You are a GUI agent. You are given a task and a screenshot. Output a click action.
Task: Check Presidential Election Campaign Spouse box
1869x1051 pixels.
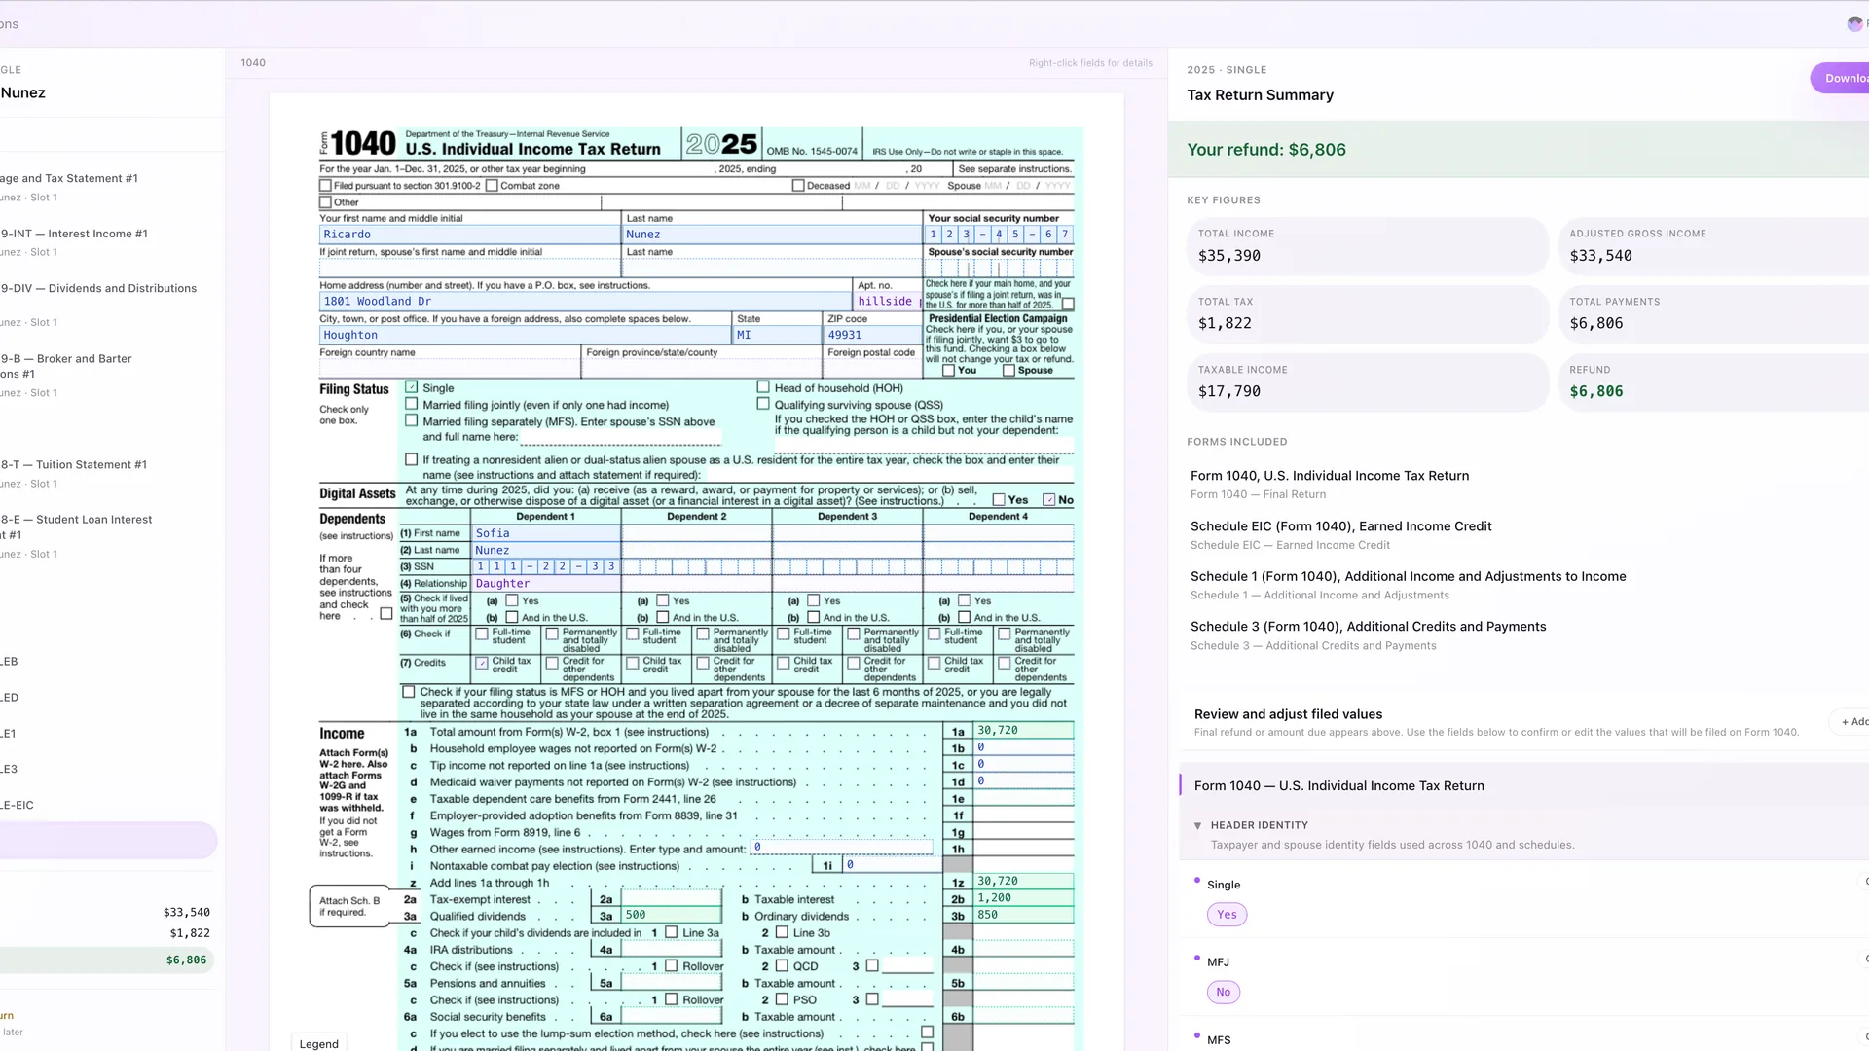pos(1008,371)
